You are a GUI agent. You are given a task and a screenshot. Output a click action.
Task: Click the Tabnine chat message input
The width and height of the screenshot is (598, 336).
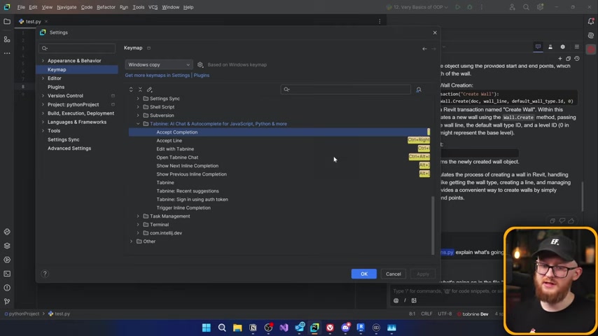click(446, 291)
